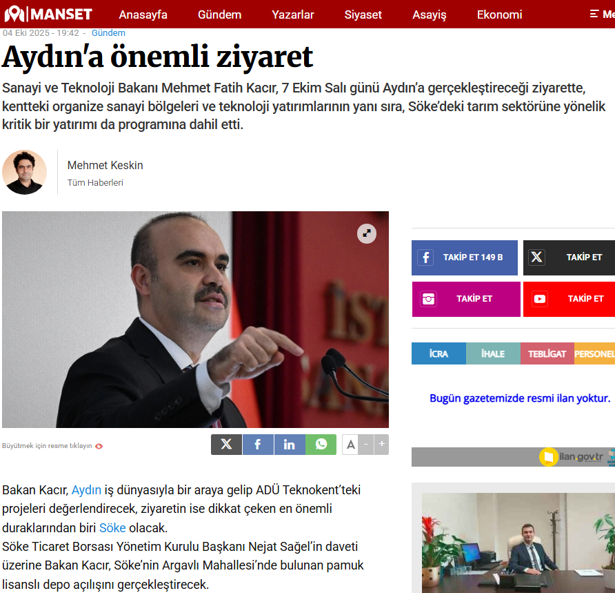Follow Manset on X sidebar button
The height and width of the screenshot is (593, 615).
click(x=569, y=257)
